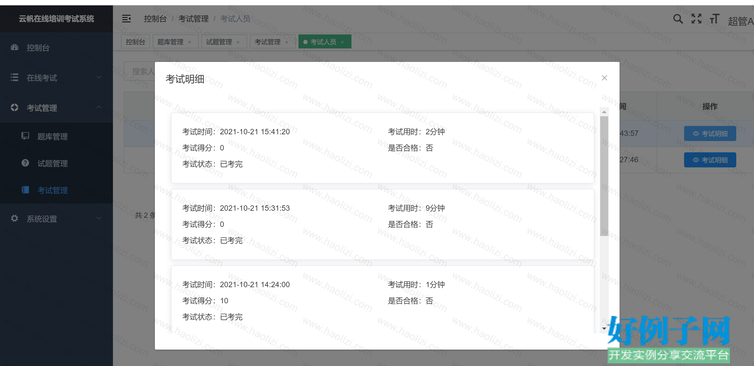The image size is (754, 366).
Task: Click the icon beside 题库管理
Action: [x=25, y=136]
